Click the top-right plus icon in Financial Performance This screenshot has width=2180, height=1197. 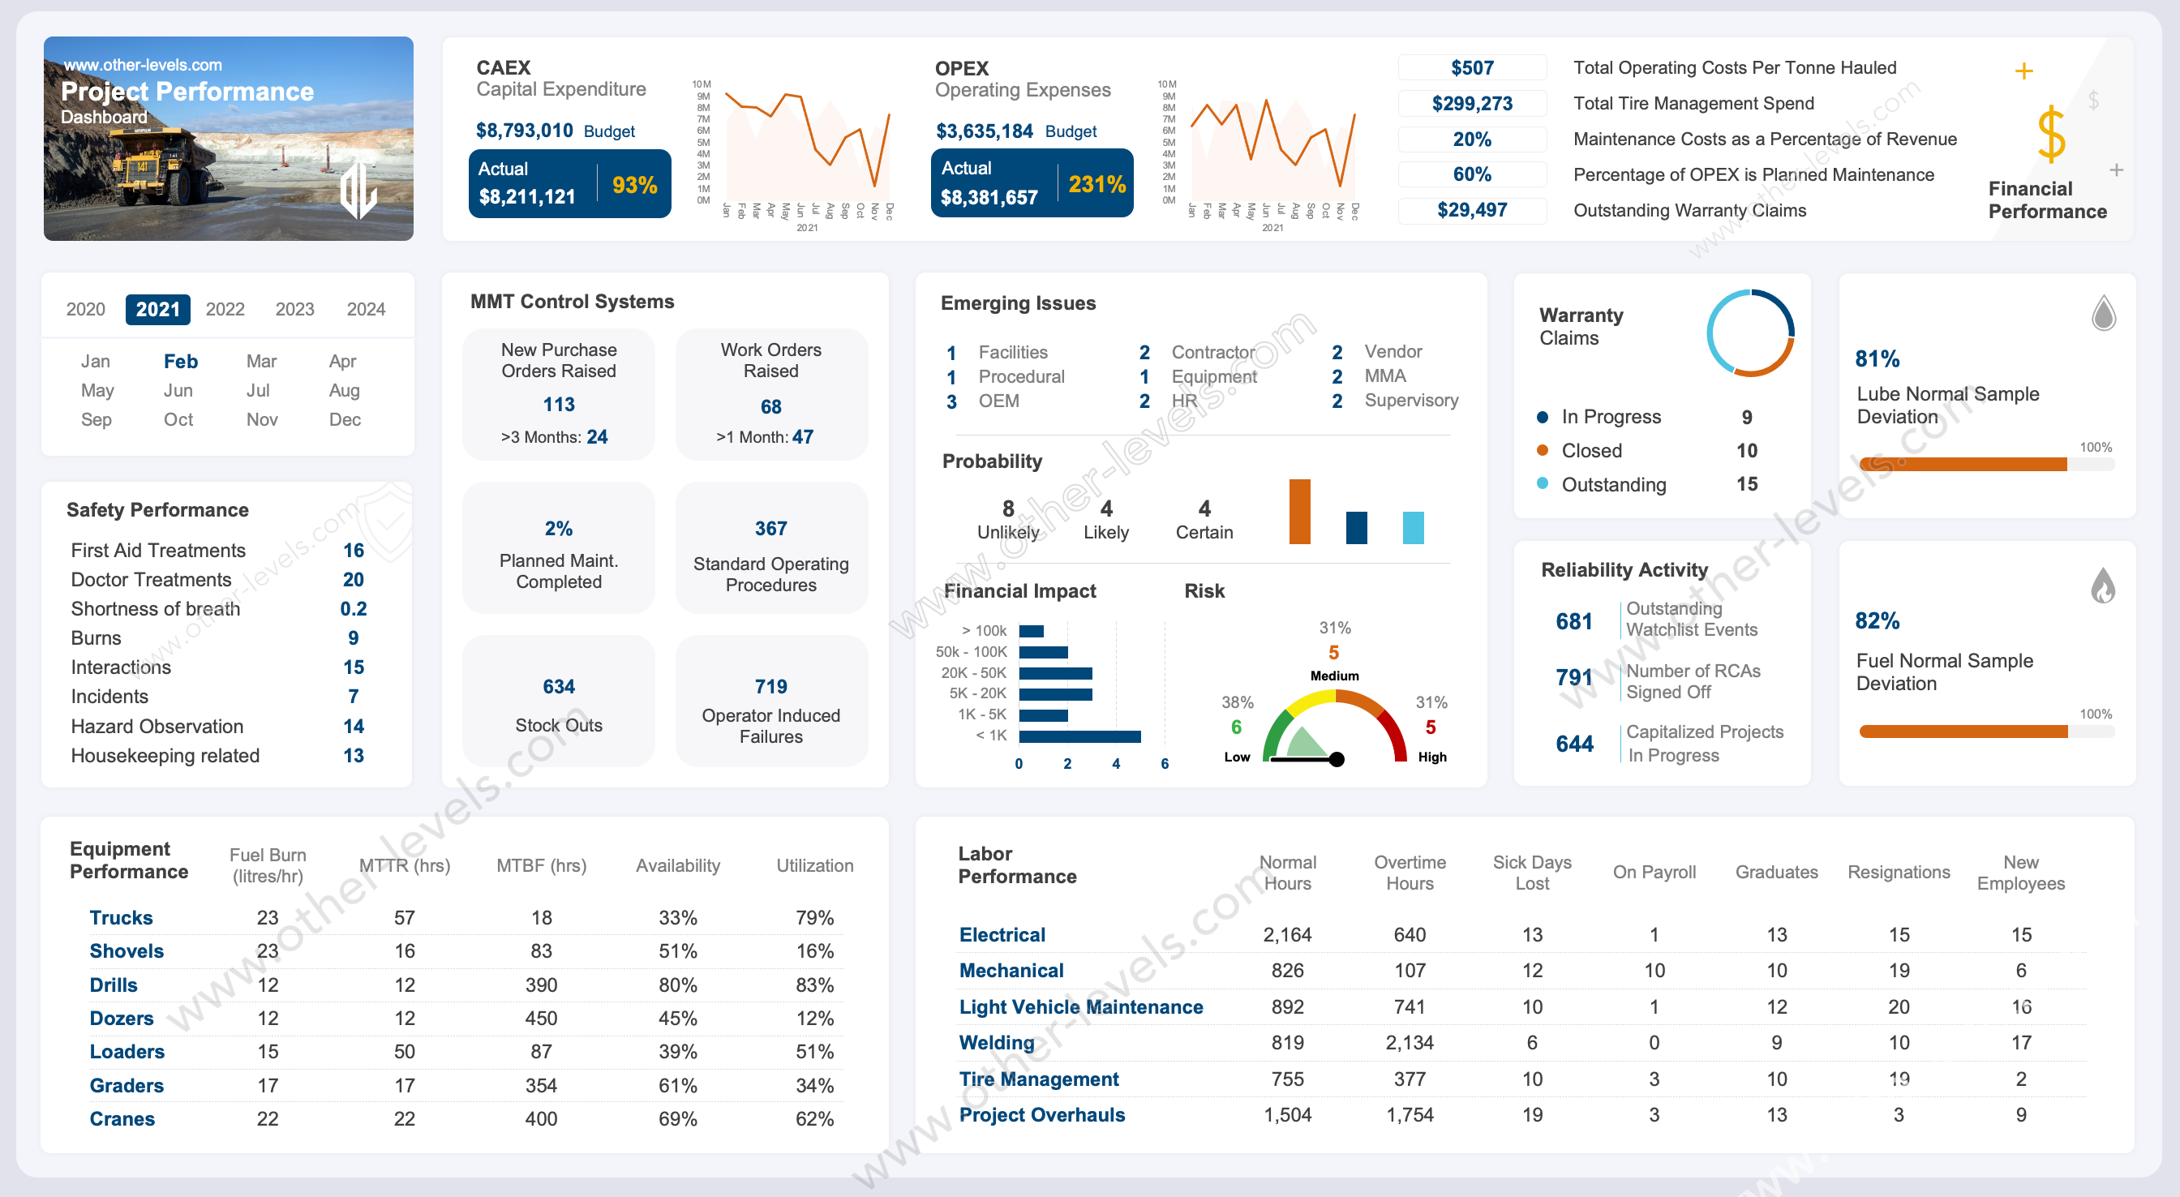2025,74
